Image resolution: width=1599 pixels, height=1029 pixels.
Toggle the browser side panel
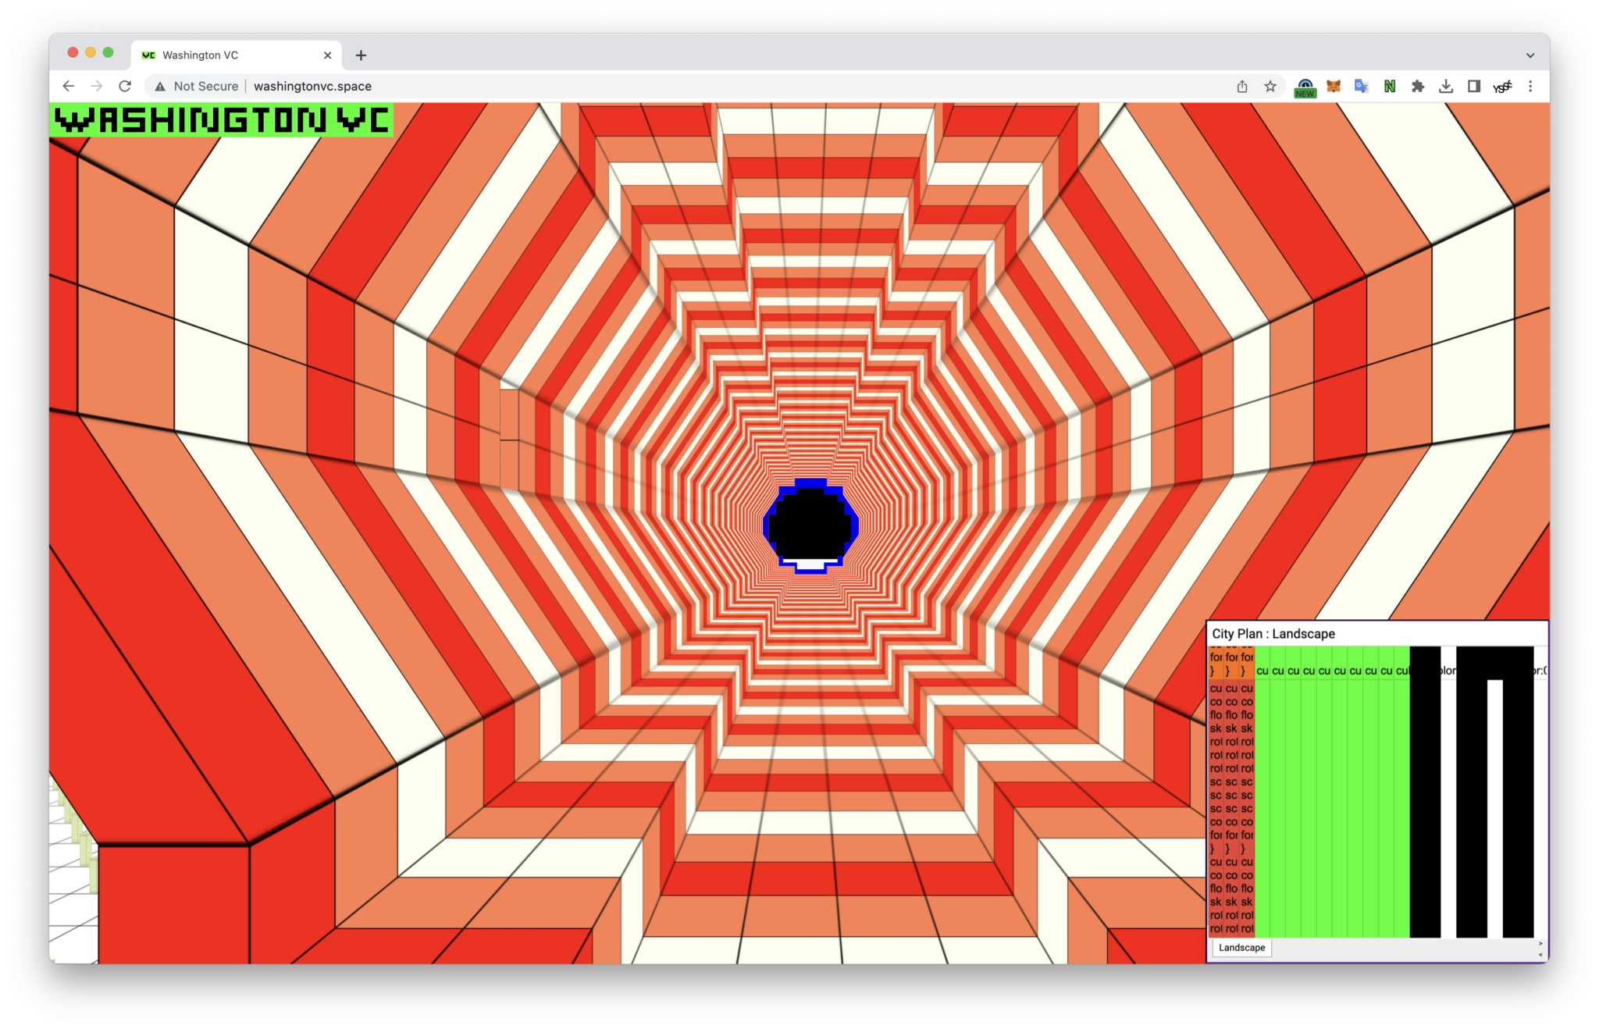tap(1474, 86)
